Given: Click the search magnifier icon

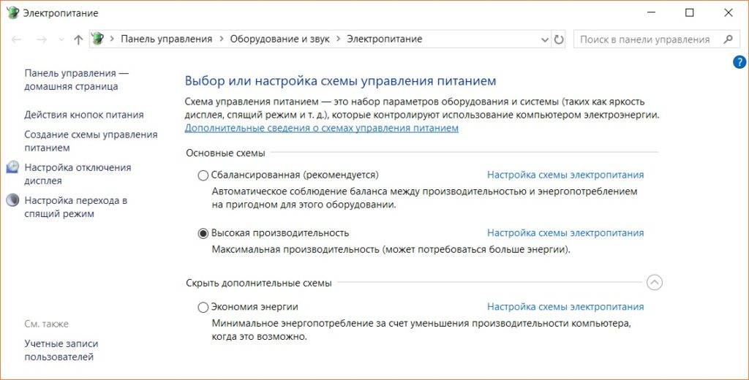Looking at the screenshot, I should pos(727,39).
